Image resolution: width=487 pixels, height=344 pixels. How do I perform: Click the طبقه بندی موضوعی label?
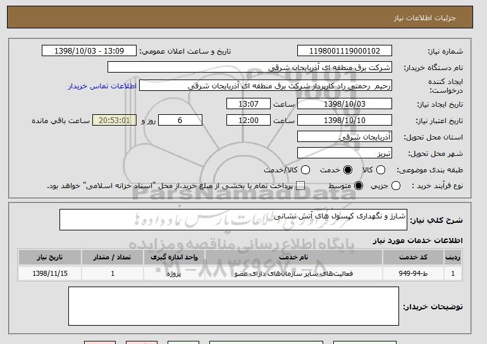pos(429,170)
